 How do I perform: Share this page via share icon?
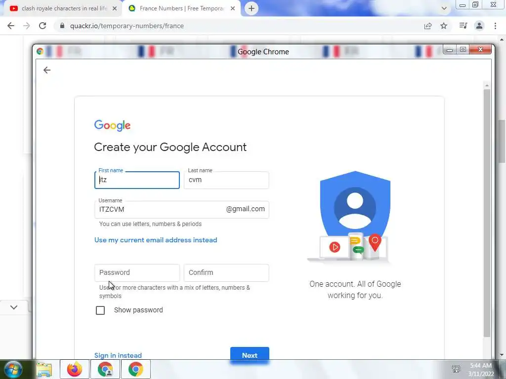(x=428, y=26)
